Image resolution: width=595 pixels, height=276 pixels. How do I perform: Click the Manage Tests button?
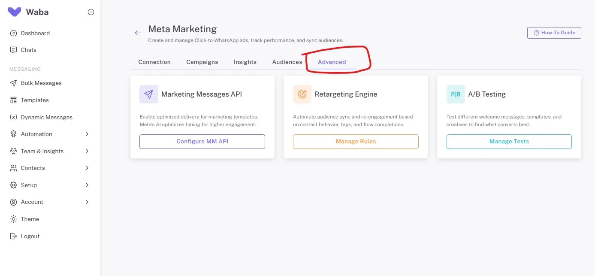click(x=509, y=142)
